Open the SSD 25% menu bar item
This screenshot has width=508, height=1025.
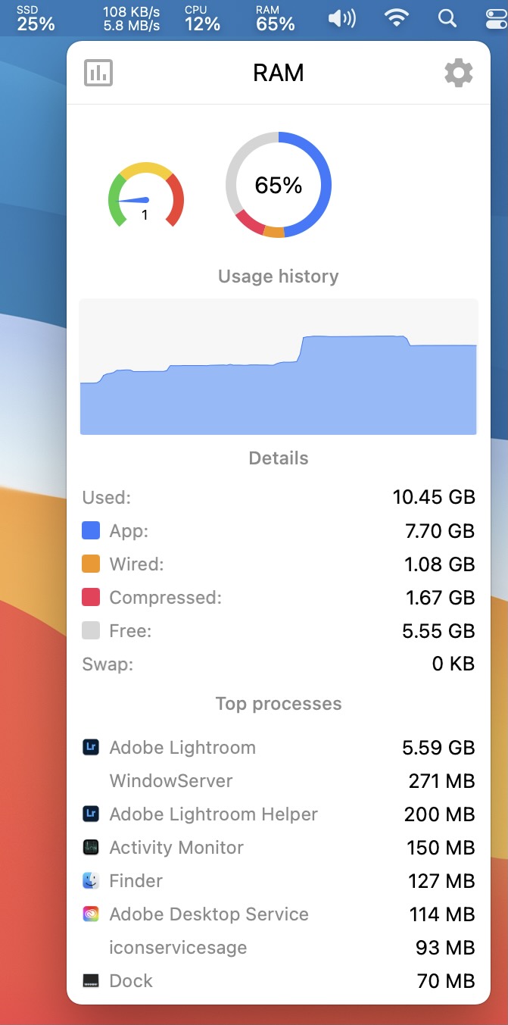click(x=36, y=18)
